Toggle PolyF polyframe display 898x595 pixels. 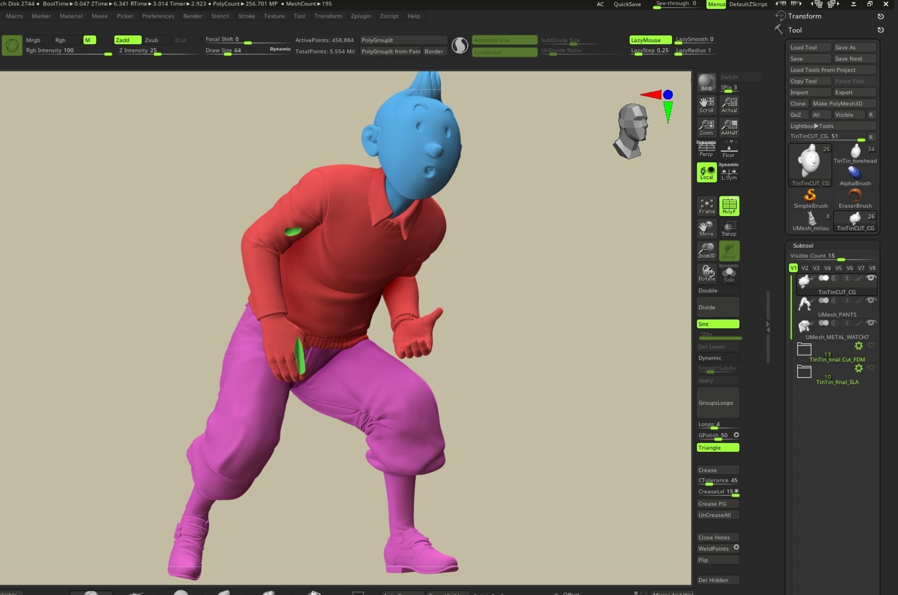pyautogui.click(x=729, y=206)
